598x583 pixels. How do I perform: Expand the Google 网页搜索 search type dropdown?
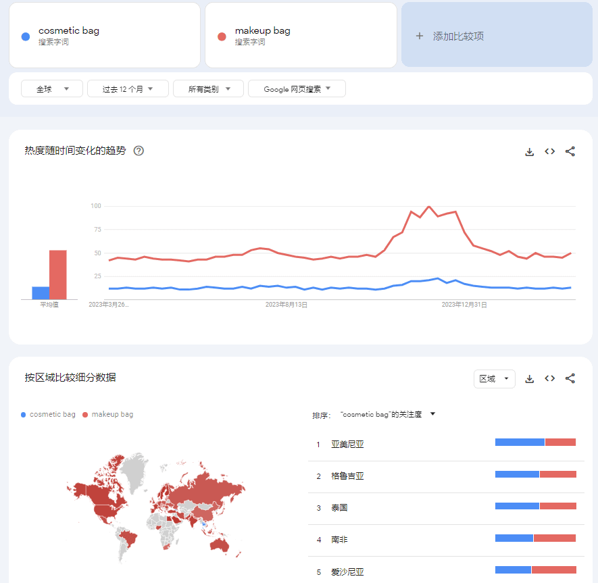point(297,89)
